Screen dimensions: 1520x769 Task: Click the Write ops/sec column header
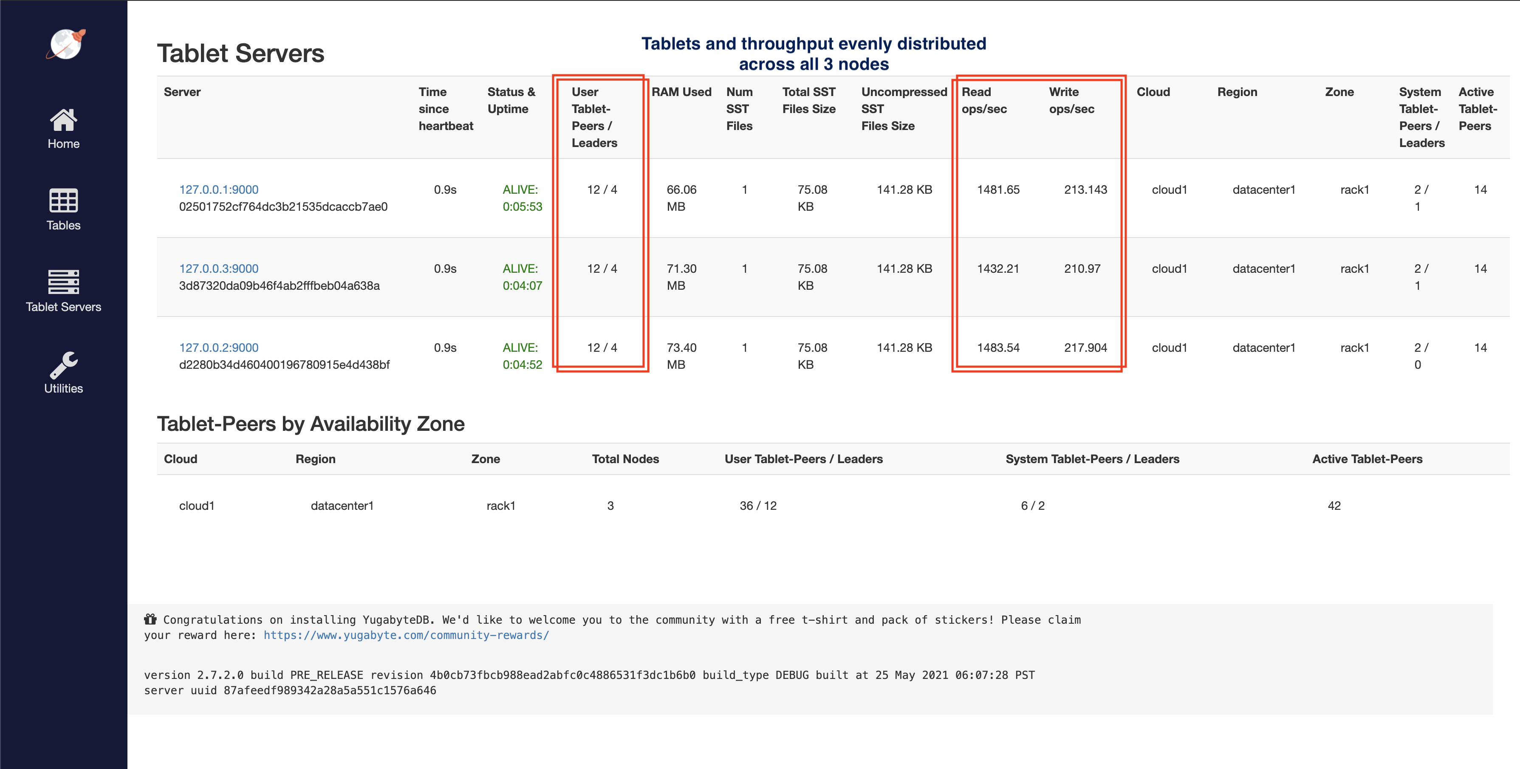[1071, 100]
